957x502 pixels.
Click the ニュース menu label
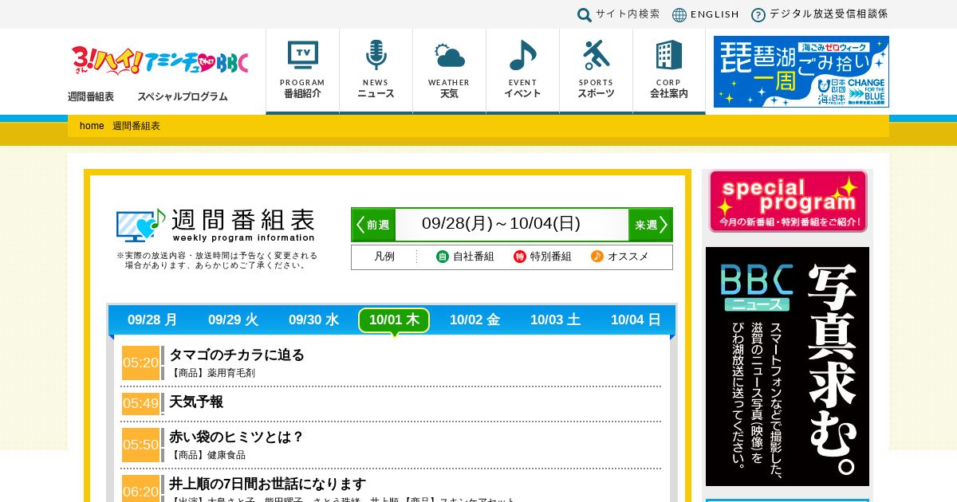[x=376, y=93]
